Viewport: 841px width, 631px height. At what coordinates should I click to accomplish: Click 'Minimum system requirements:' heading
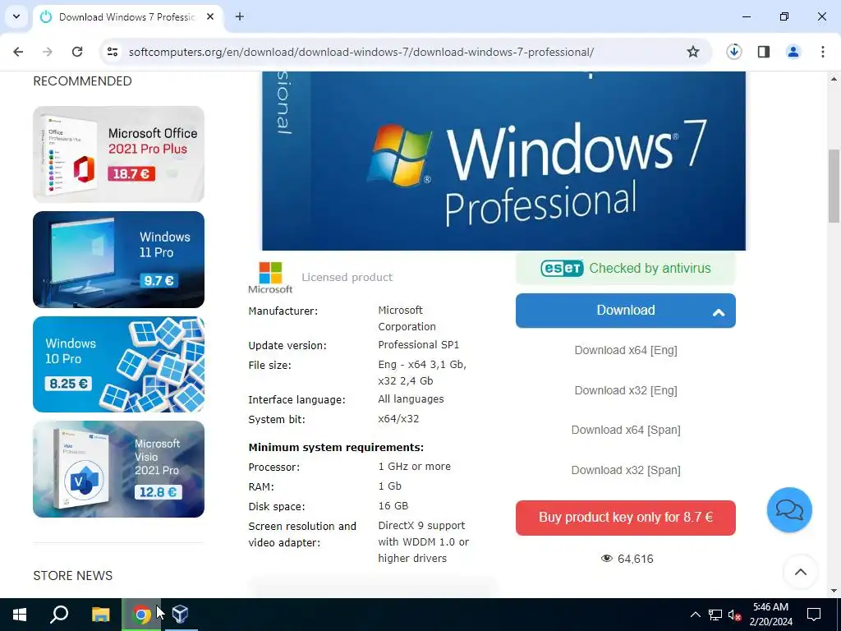(x=336, y=448)
